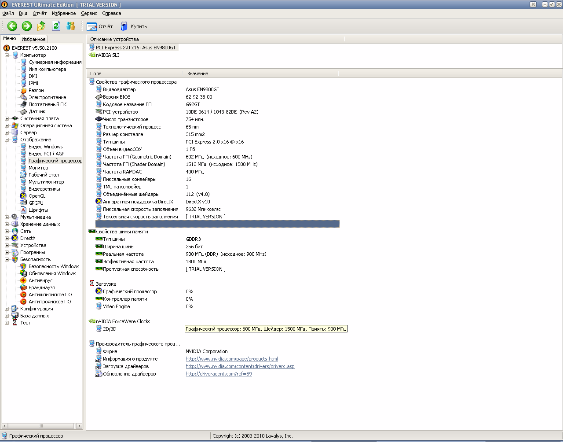The width and height of the screenshot is (563, 442).
Task: Select the Датчик sensor icon
Action: (x=24, y=111)
